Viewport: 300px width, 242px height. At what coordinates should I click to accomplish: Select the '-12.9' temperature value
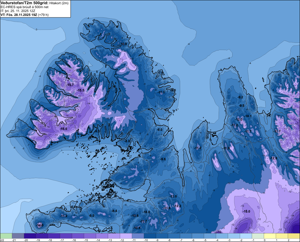(274, 158)
